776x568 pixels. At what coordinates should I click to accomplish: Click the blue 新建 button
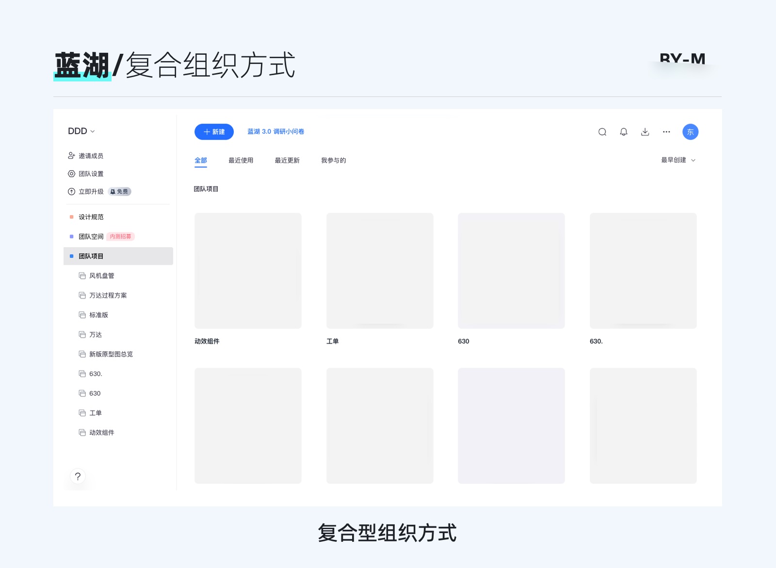click(214, 132)
